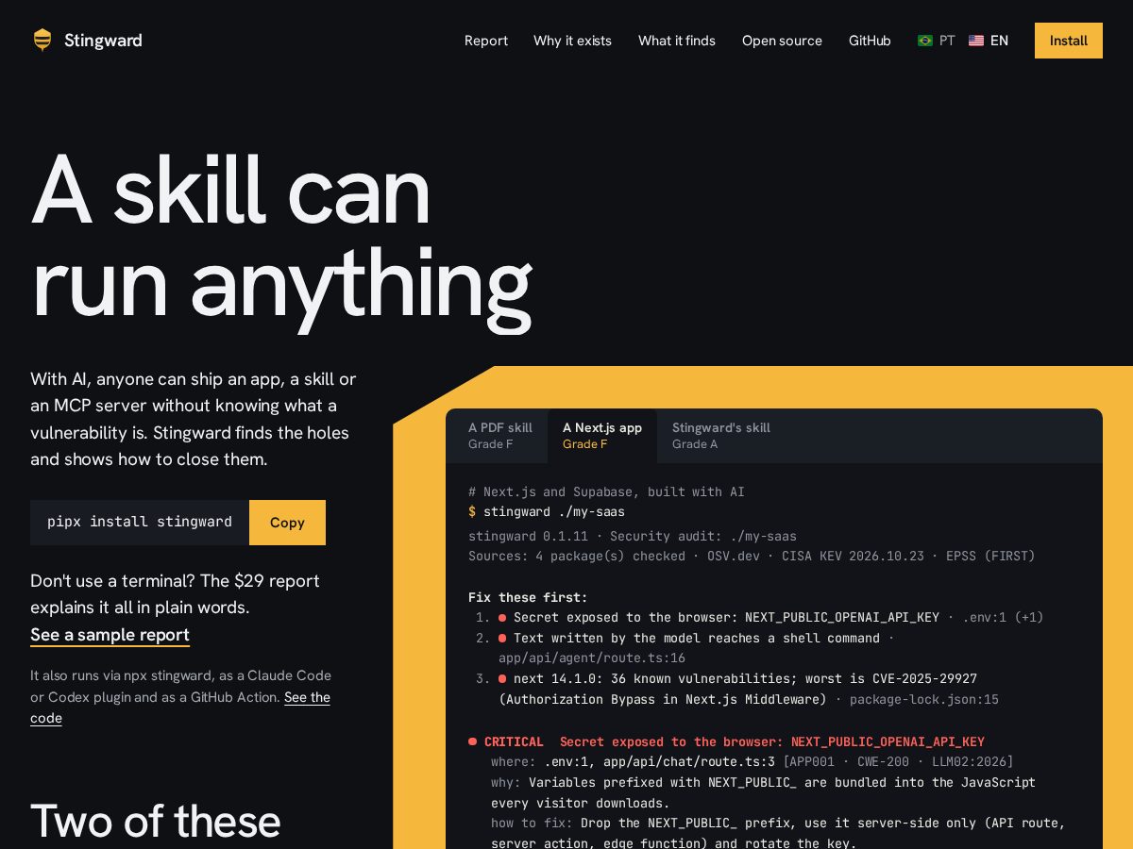Open See a sample report link

110,635
